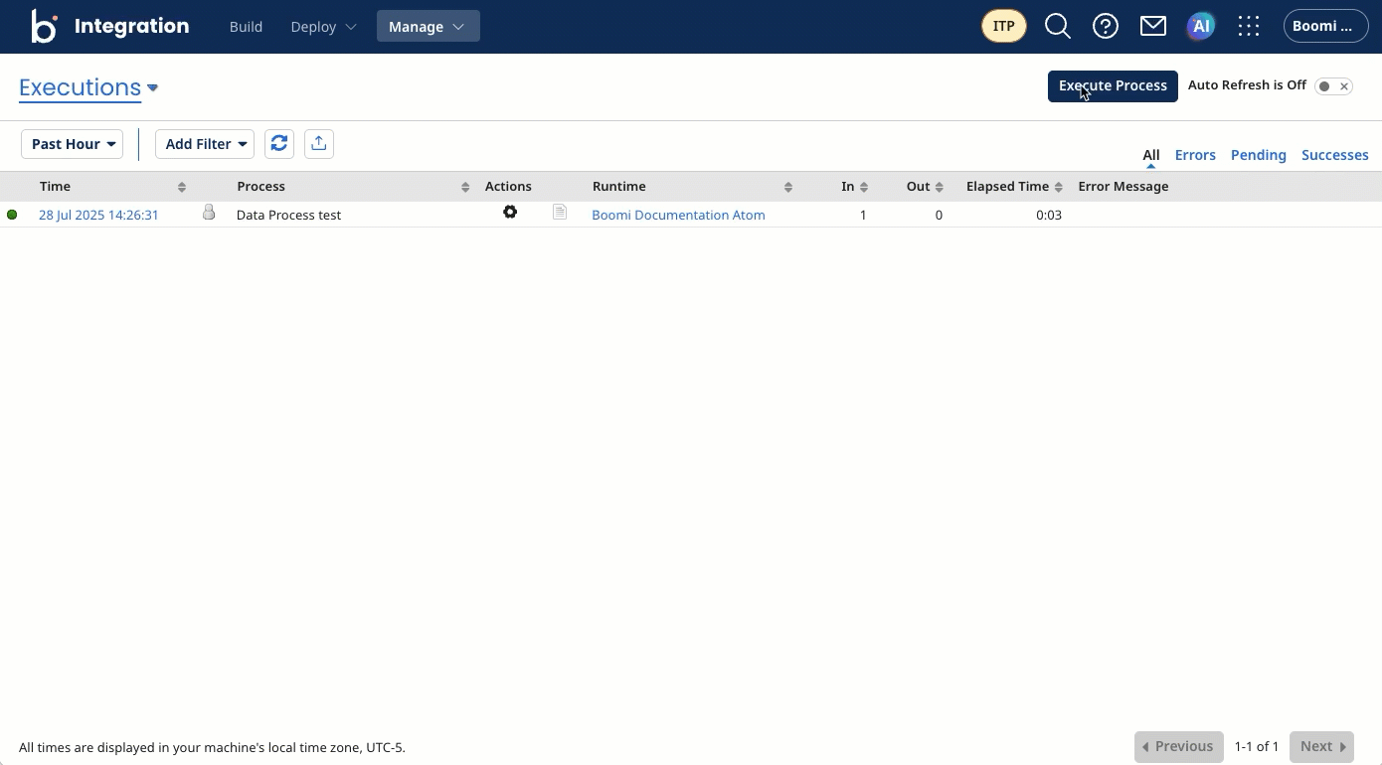Open the AI assistant
Screen dimensions: 1382x765
1200,26
